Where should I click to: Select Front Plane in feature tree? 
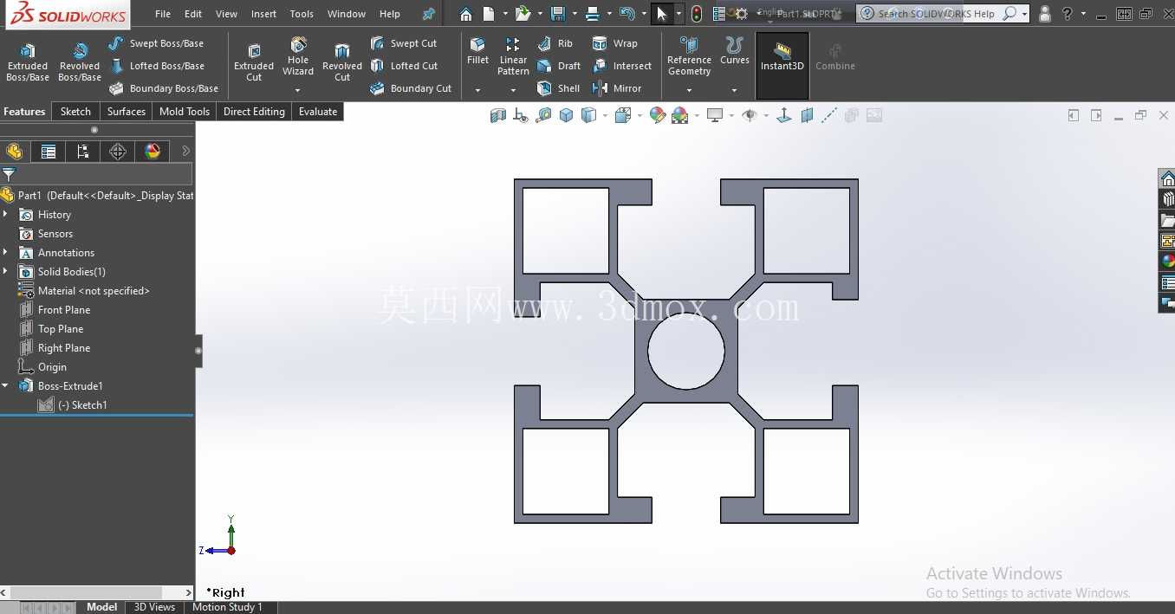point(55,310)
